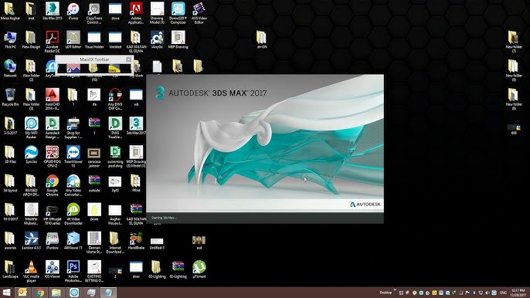Expand the Desktop toolbar chevron in taskbar
The image size is (530, 298).
coord(395,290)
